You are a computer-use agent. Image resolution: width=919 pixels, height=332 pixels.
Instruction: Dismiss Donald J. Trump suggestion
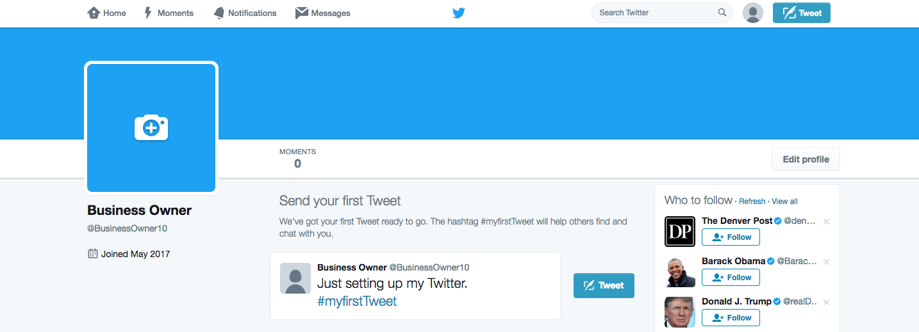coord(826,302)
